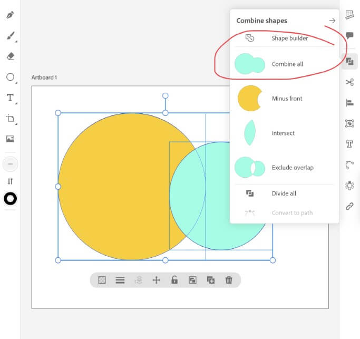The image size is (360, 339).
Task: Delete selection with trash icon
Action: point(229,280)
